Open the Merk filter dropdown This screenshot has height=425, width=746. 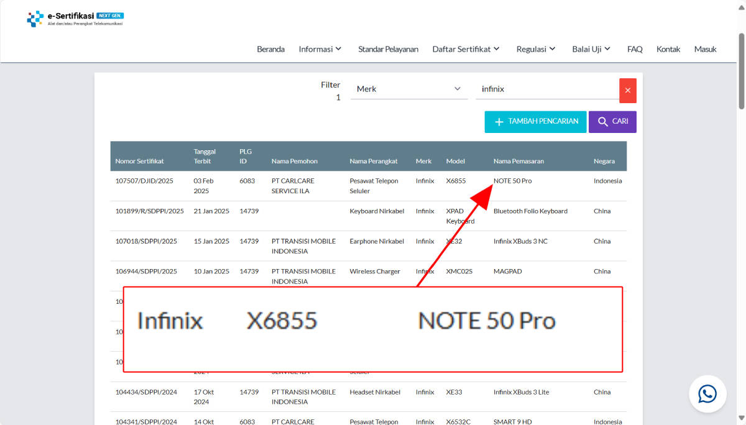click(x=409, y=89)
